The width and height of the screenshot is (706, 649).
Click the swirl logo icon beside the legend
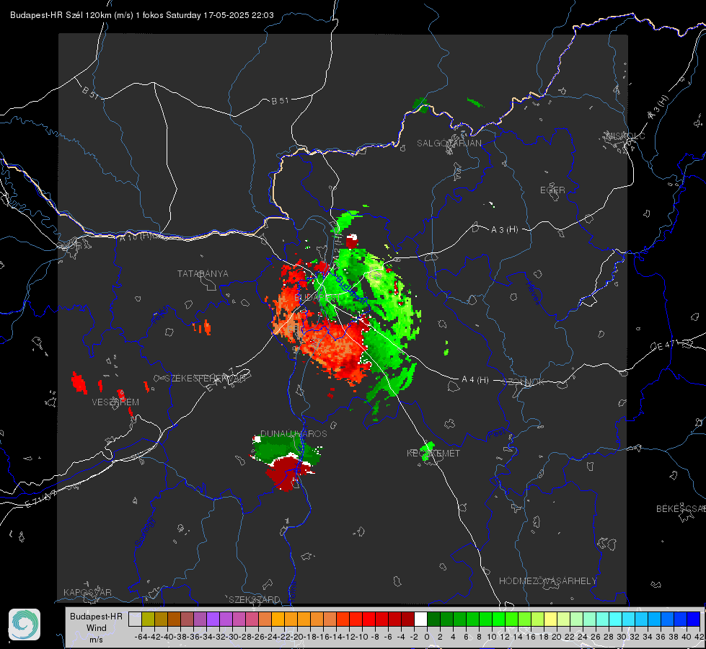point(25,624)
